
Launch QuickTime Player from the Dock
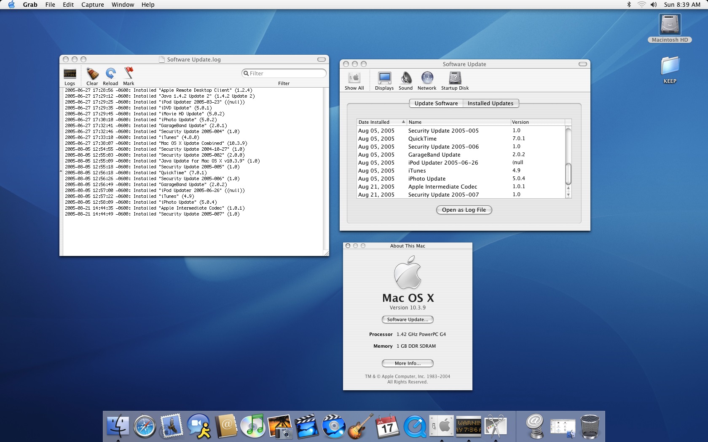(x=415, y=426)
